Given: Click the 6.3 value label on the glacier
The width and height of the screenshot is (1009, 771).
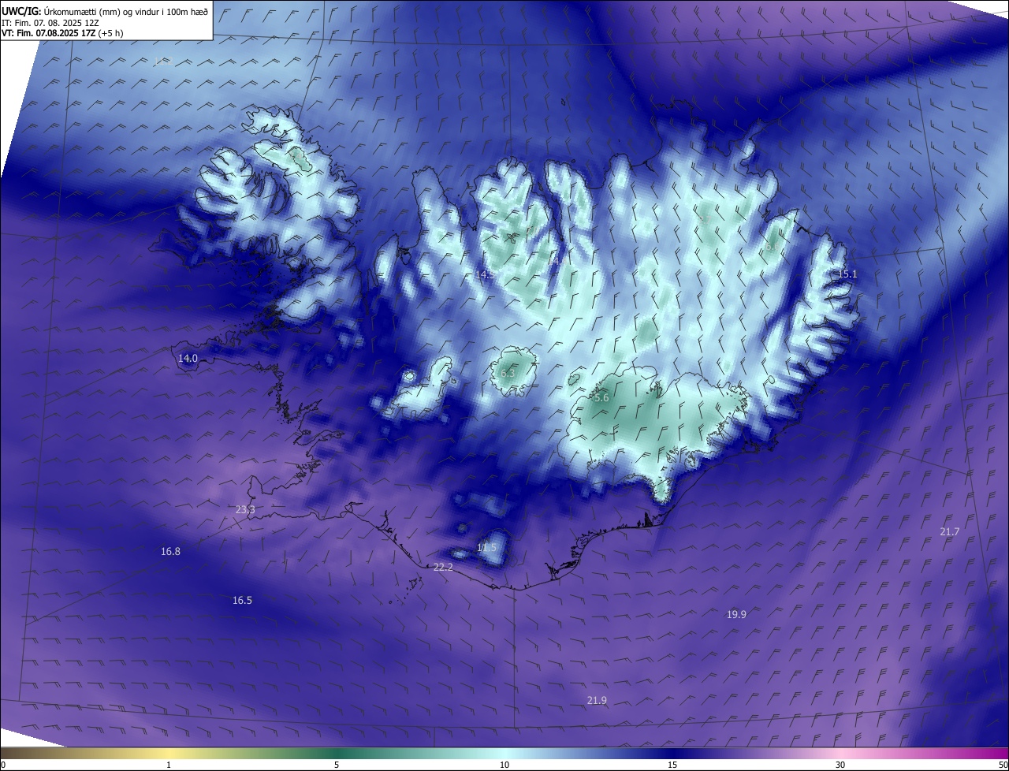Looking at the screenshot, I should pyautogui.click(x=507, y=374).
